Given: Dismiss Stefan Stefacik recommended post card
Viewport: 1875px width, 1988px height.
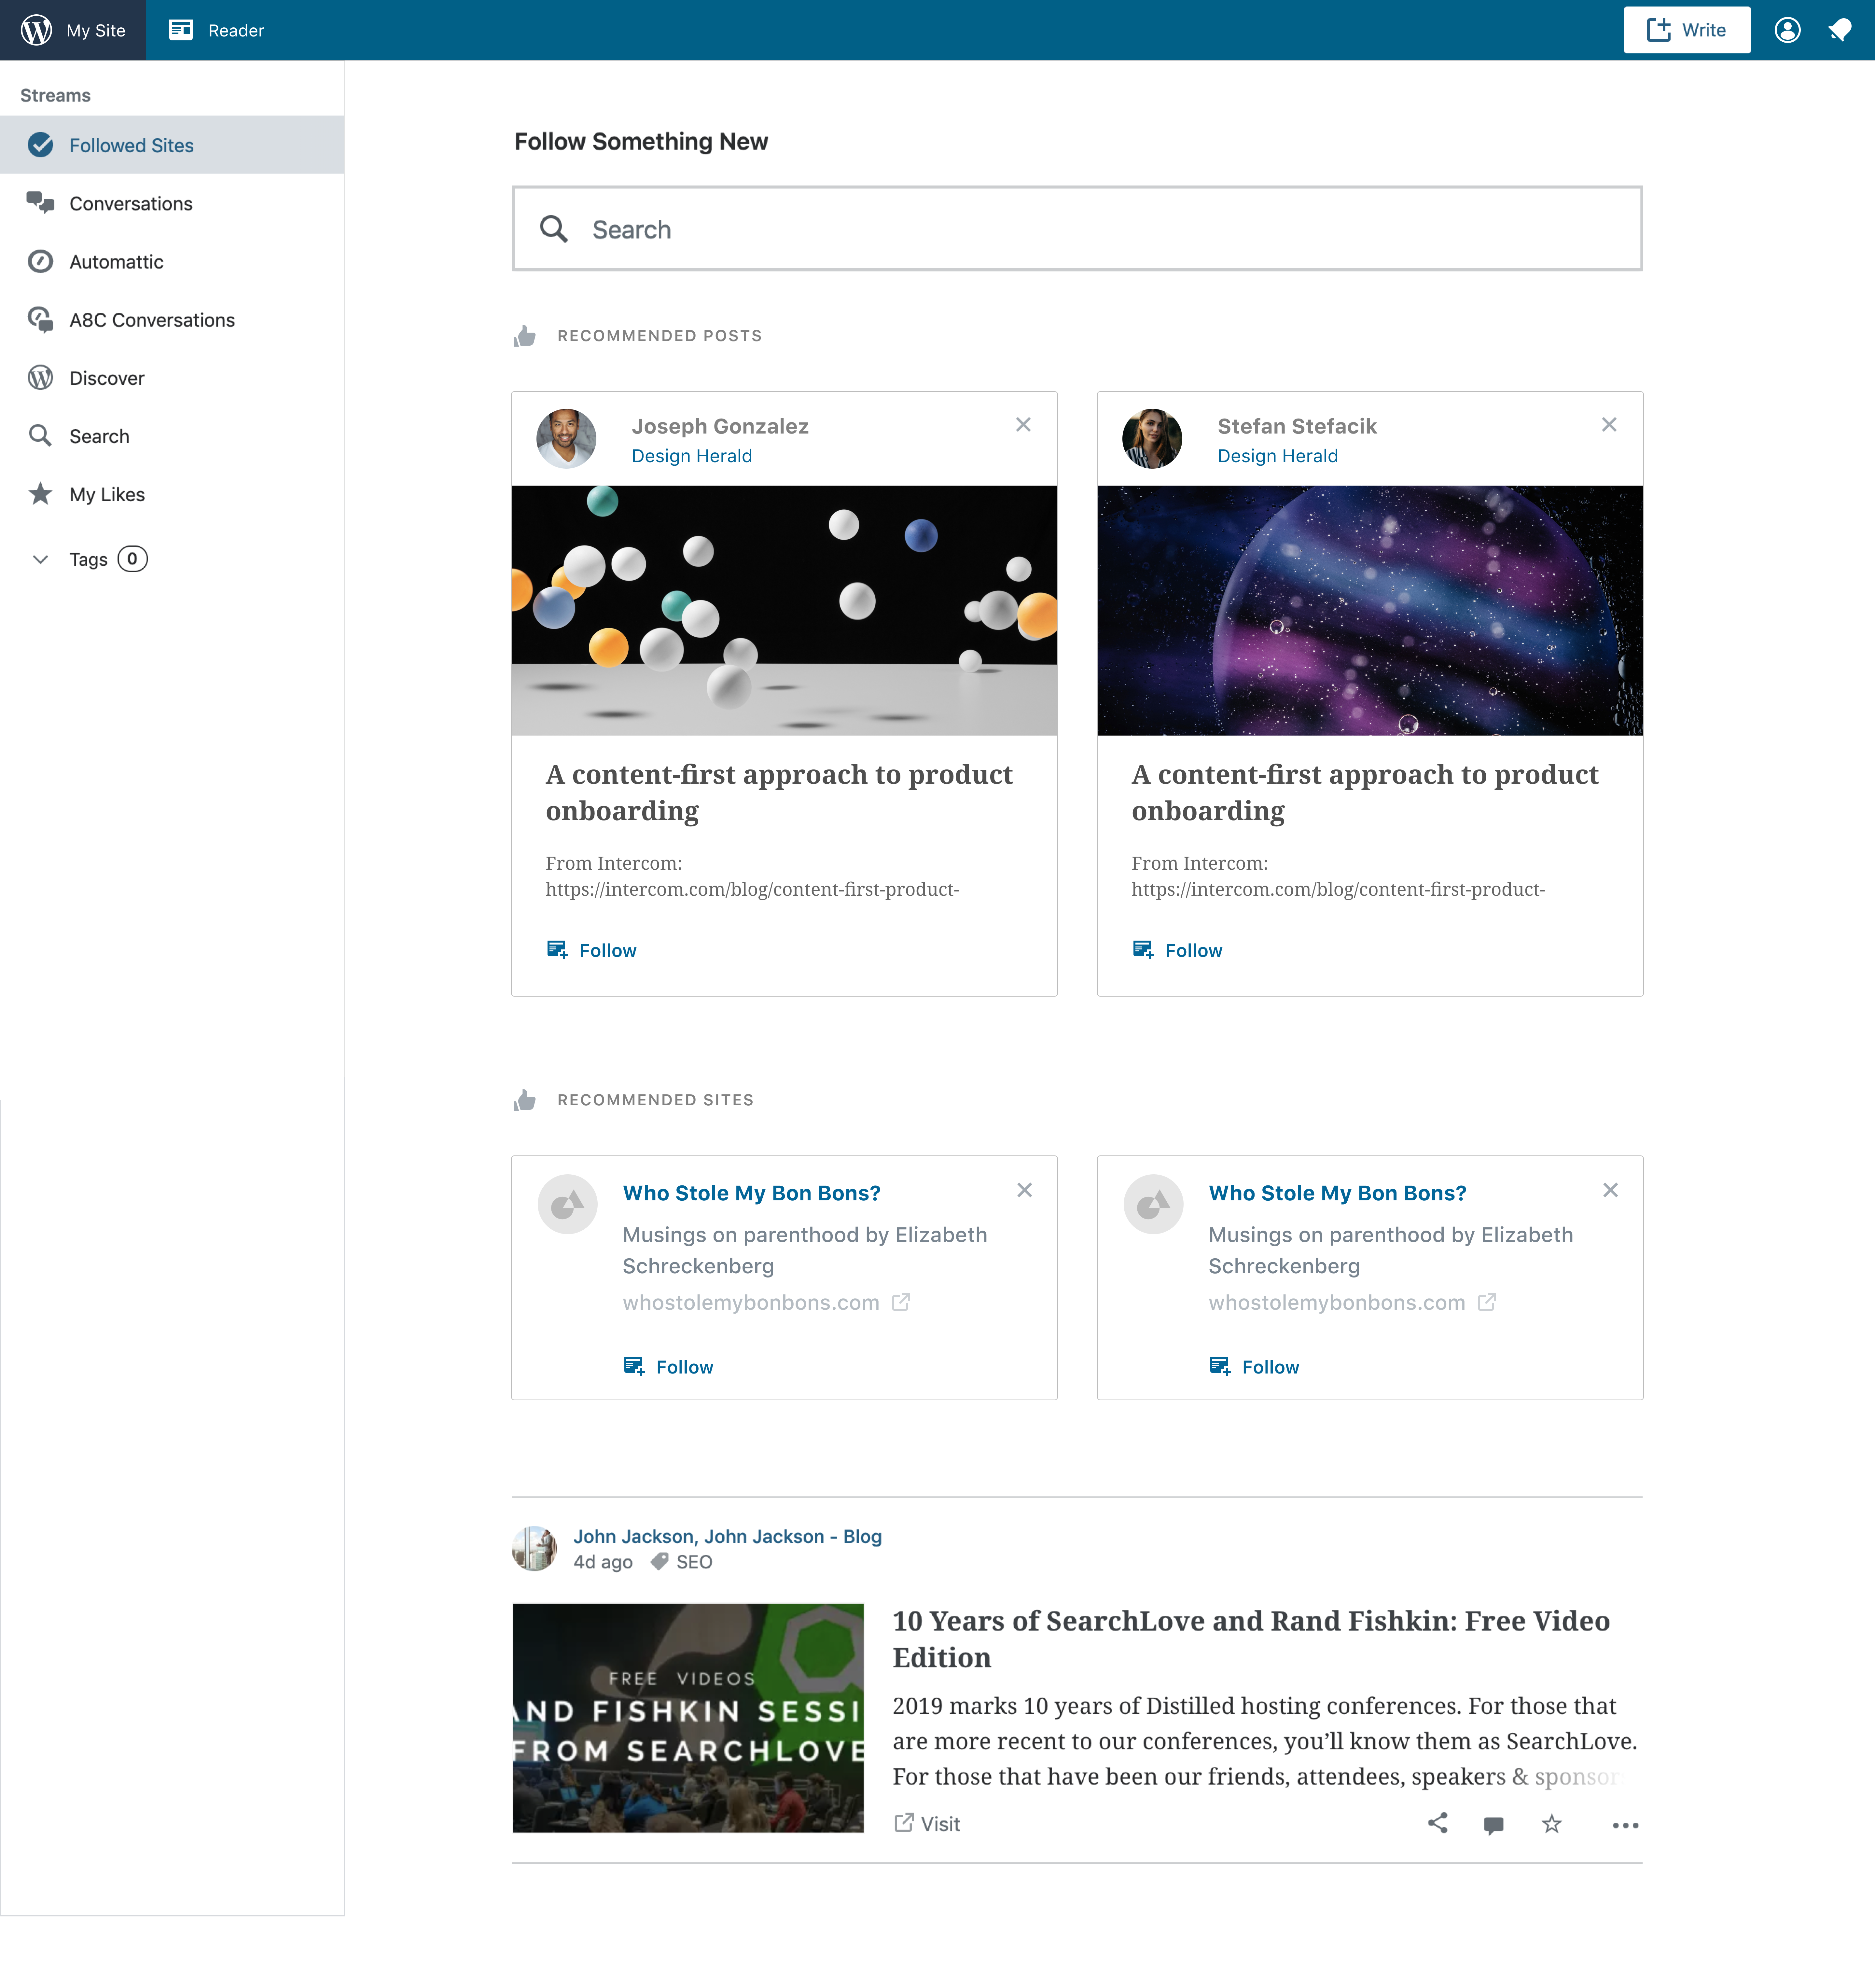Looking at the screenshot, I should click(1609, 425).
